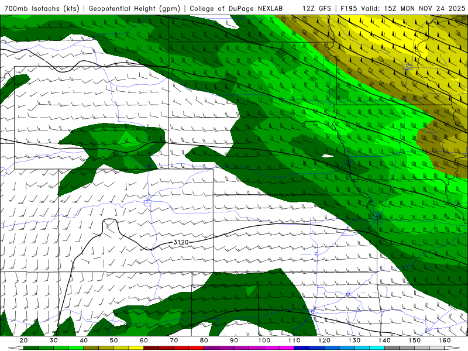Click the scale label 60

coord(144,340)
